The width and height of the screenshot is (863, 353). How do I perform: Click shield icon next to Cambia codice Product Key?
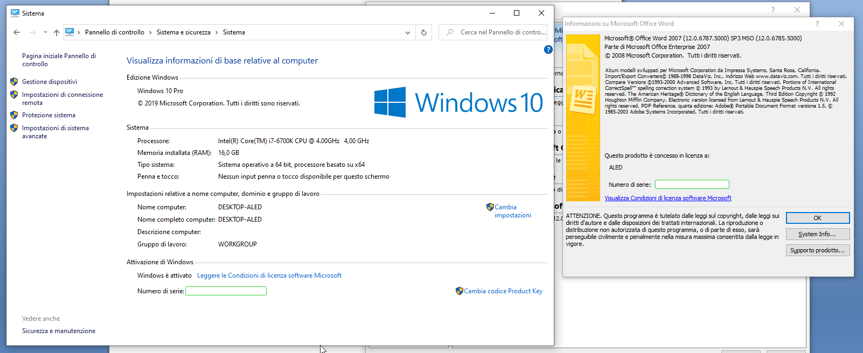(459, 291)
